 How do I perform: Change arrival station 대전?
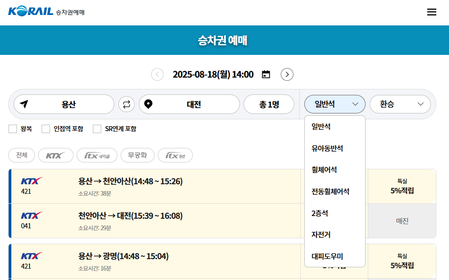(189, 104)
